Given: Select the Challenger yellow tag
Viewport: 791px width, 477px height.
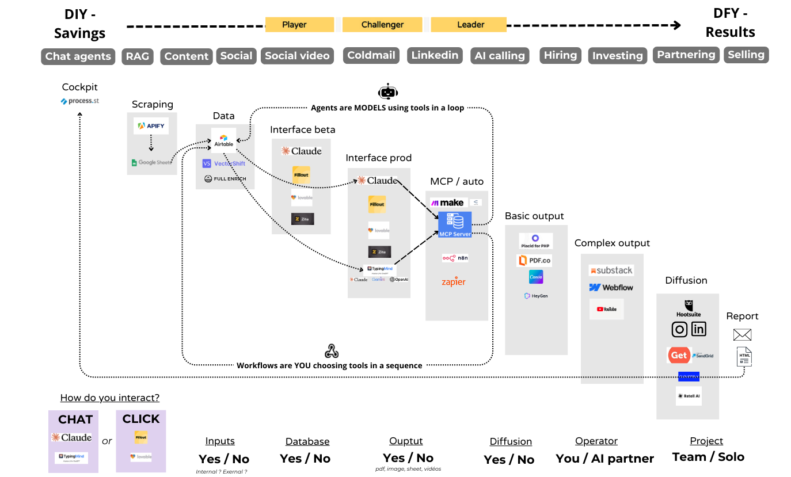Looking at the screenshot, I should 383,25.
